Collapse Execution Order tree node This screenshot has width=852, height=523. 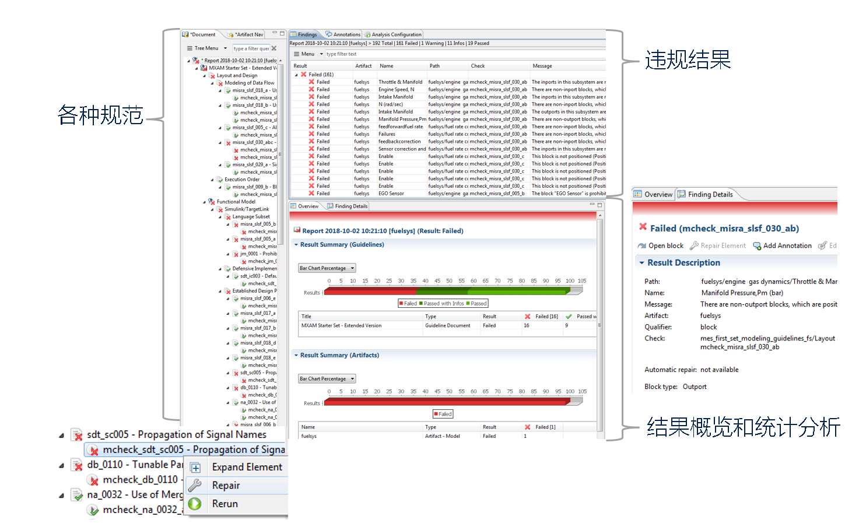click(x=212, y=180)
